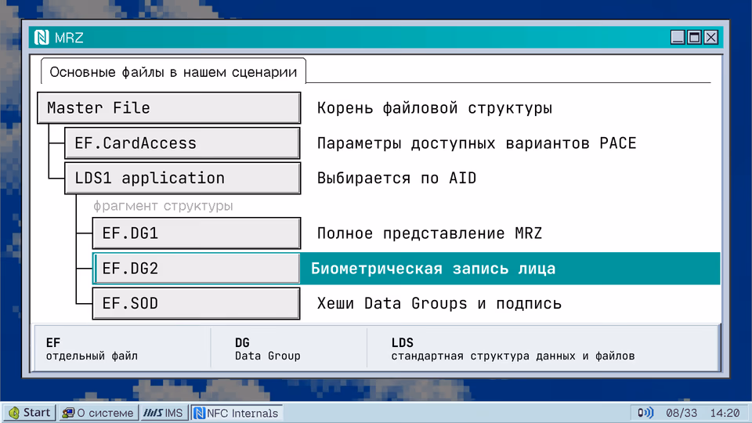
Task: Select the EF.CardAccess node
Action: [x=183, y=143]
